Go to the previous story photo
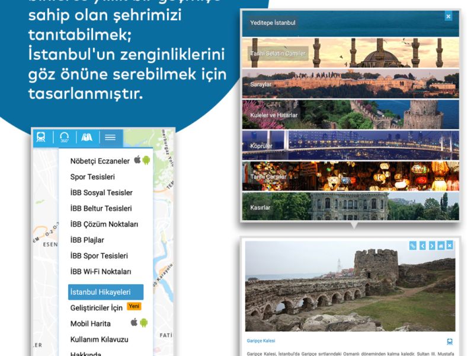The image size is (474, 356). coord(422,246)
